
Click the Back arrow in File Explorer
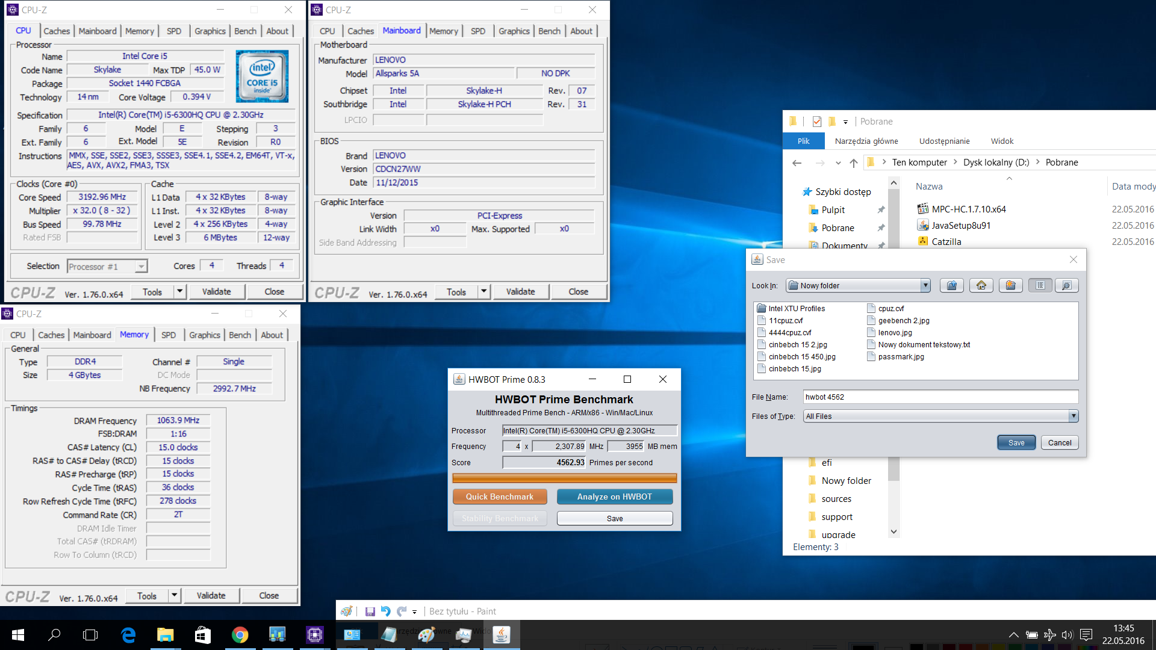click(x=797, y=162)
